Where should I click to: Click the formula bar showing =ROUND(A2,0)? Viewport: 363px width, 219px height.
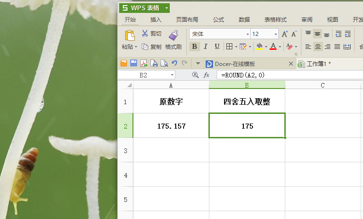tap(290, 75)
